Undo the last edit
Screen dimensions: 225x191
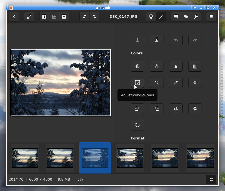click(x=176, y=40)
